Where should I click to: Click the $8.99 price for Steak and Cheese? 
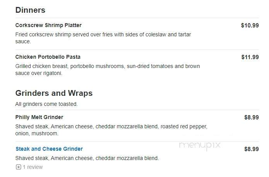tap(252, 149)
